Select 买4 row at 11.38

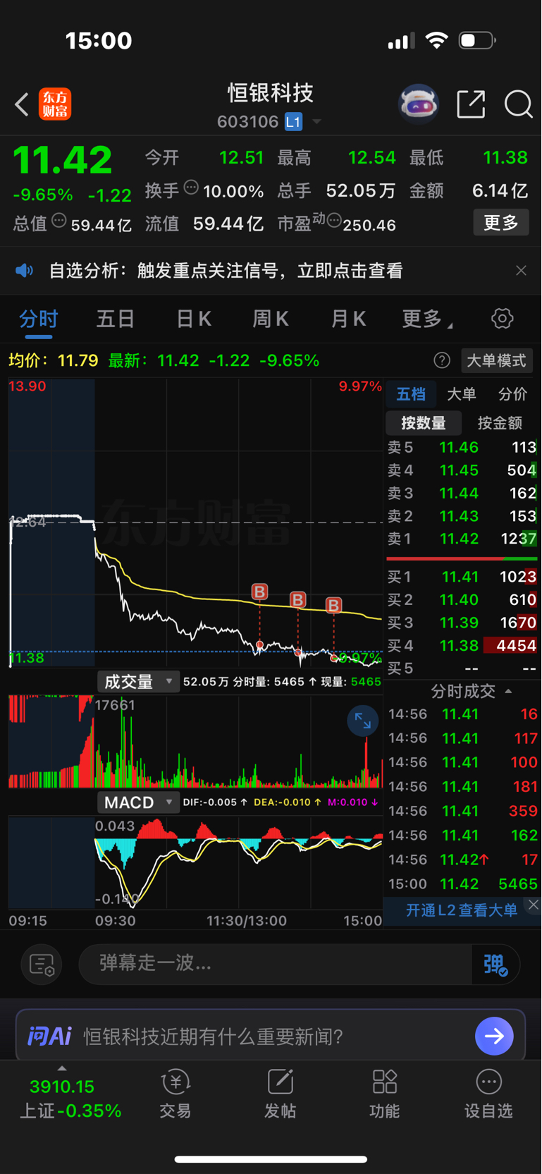(x=462, y=646)
